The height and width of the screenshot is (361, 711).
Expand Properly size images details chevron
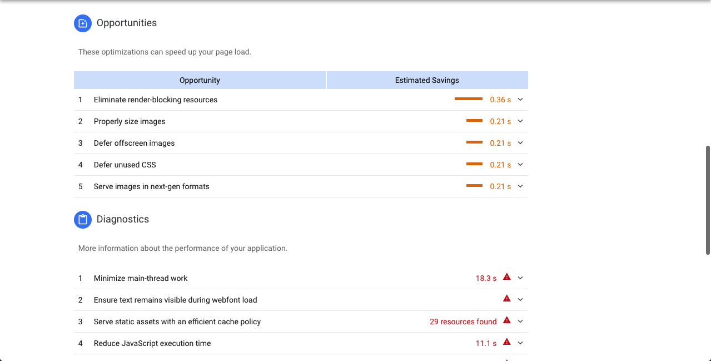tap(520, 121)
